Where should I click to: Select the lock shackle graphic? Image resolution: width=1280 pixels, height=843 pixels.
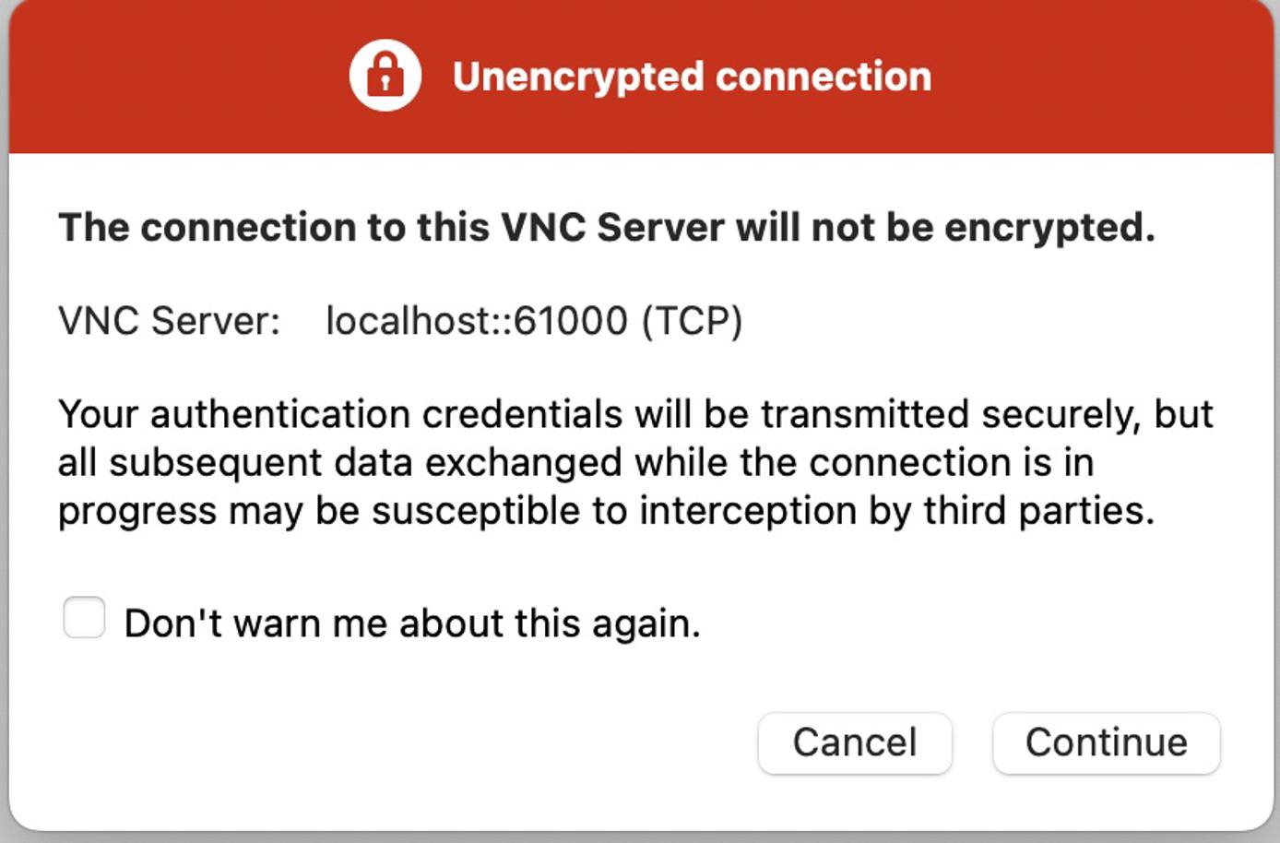[x=385, y=61]
